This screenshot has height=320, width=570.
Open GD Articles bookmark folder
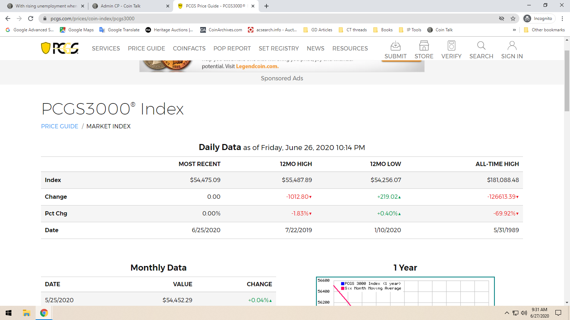[318, 30]
